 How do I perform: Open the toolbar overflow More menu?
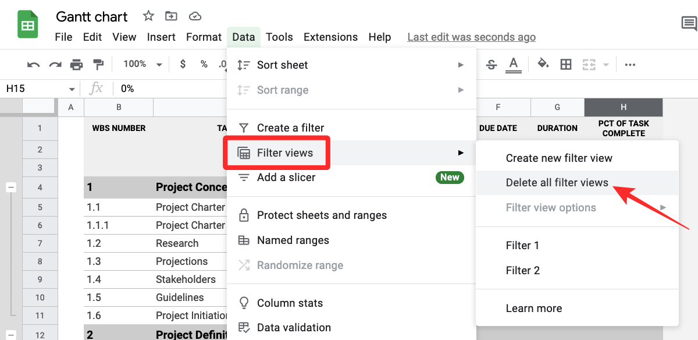click(x=630, y=65)
